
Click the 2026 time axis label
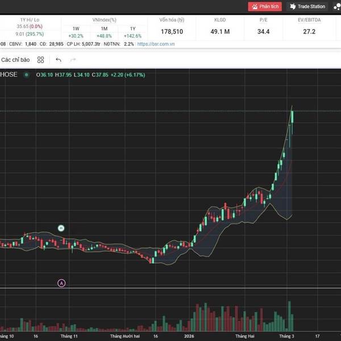pos(189,336)
